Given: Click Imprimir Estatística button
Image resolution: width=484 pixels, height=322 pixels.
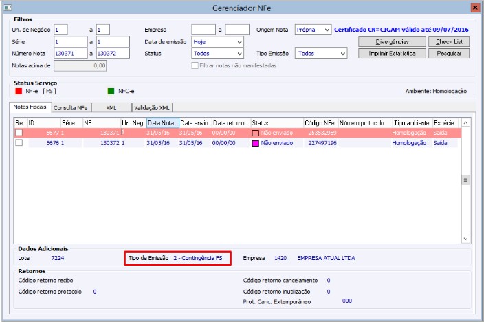Looking at the screenshot, I should (x=392, y=54).
